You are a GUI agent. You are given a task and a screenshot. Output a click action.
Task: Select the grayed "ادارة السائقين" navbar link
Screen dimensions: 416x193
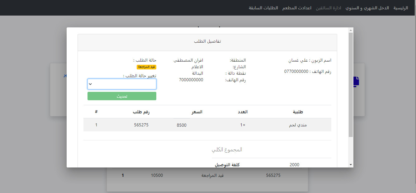pos(329,8)
